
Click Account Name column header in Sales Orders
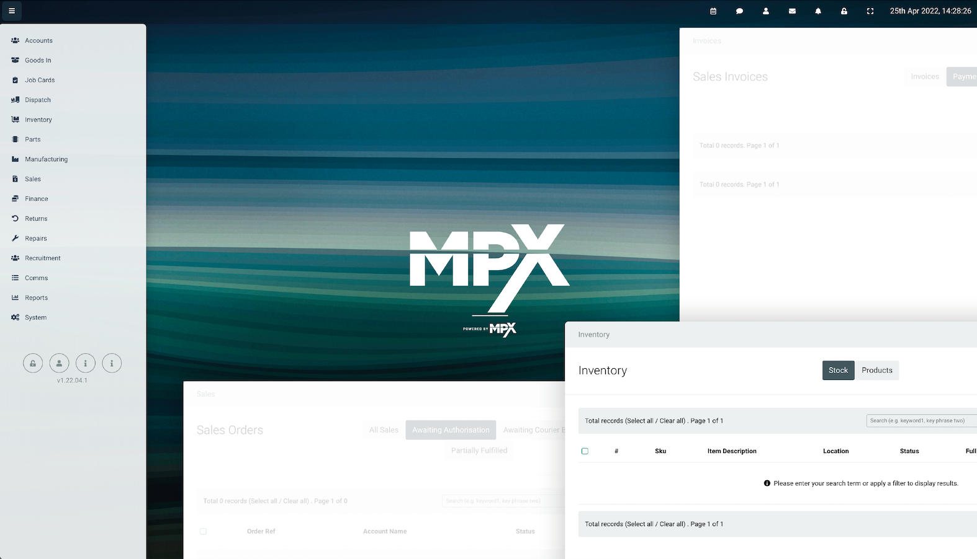point(385,532)
